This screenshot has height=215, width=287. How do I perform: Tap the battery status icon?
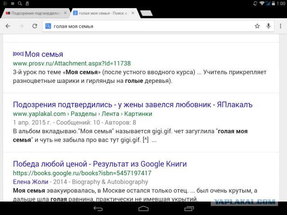click(x=273, y=3)
